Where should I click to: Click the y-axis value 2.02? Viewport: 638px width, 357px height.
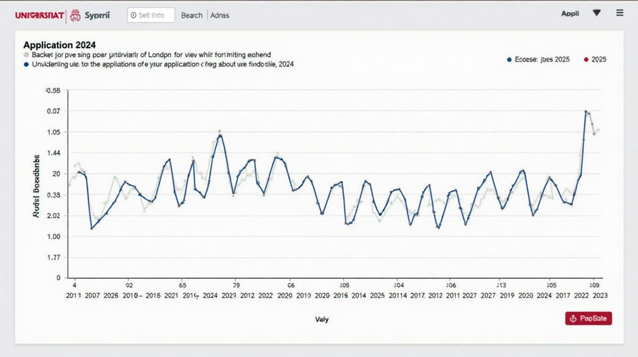click(x=54, y=216)
